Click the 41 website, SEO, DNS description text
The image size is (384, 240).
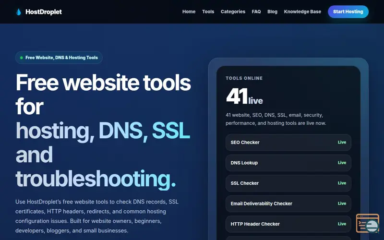pyautogui.click(x=276, y=119)
